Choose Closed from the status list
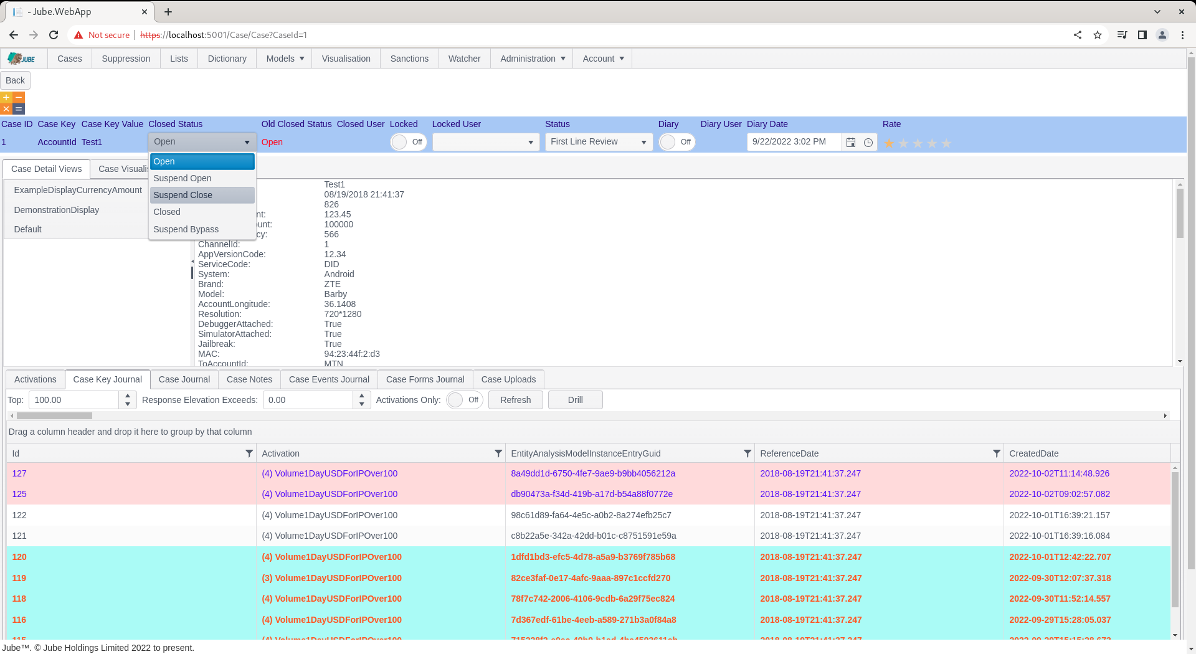This screenshot has height=654, width=1196. coord(202,212)
